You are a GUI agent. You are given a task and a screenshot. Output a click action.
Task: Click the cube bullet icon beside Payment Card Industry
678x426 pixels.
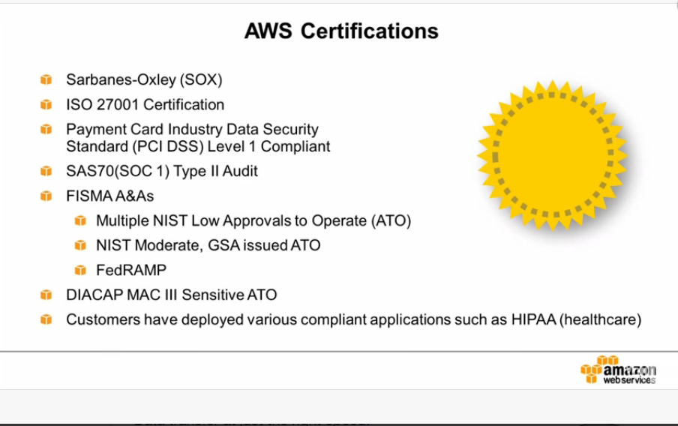tap(46, 129)
